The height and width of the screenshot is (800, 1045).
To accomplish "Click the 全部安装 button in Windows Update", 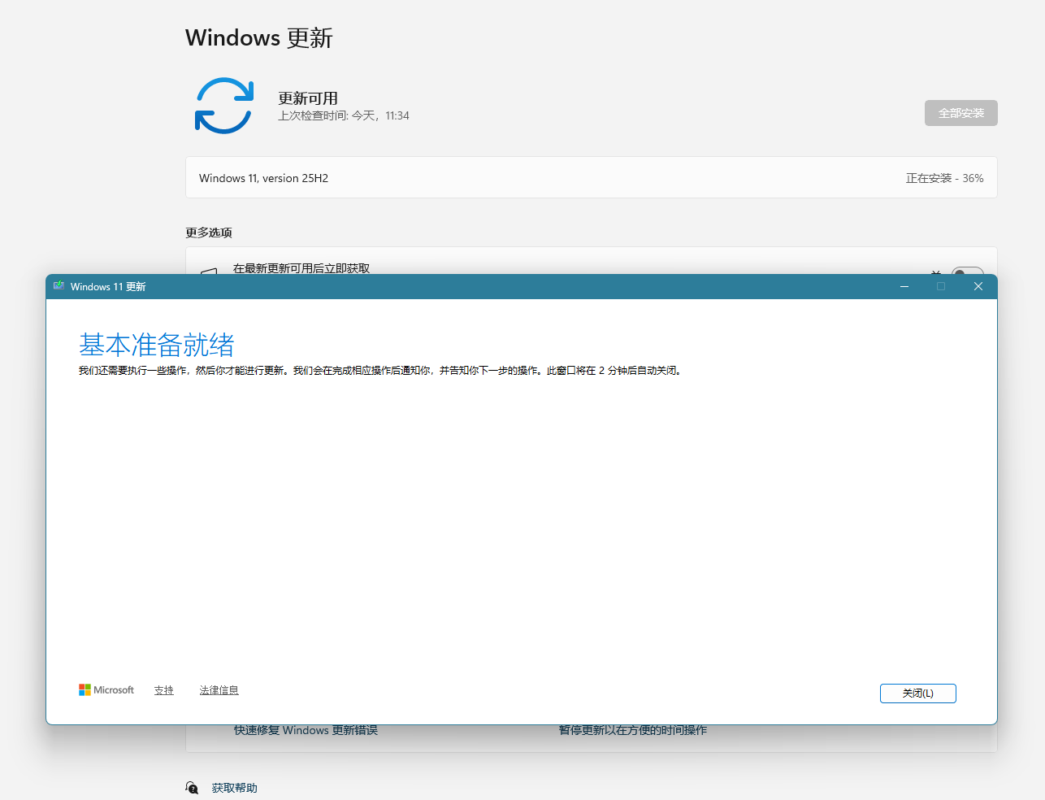I will click(x=960, y=113).
